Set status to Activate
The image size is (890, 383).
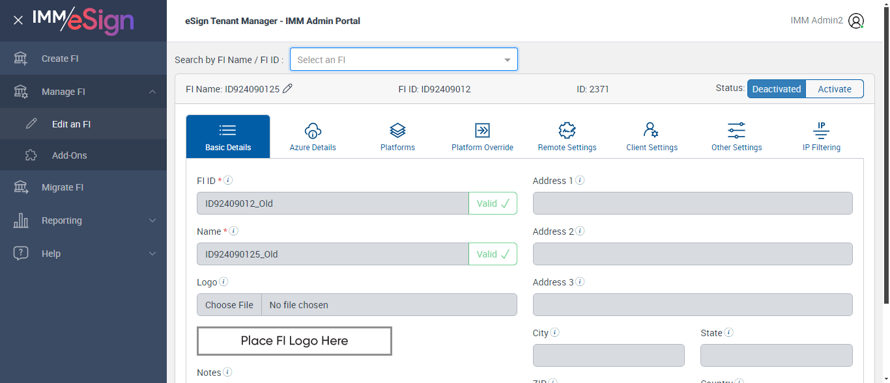point(835,89)
